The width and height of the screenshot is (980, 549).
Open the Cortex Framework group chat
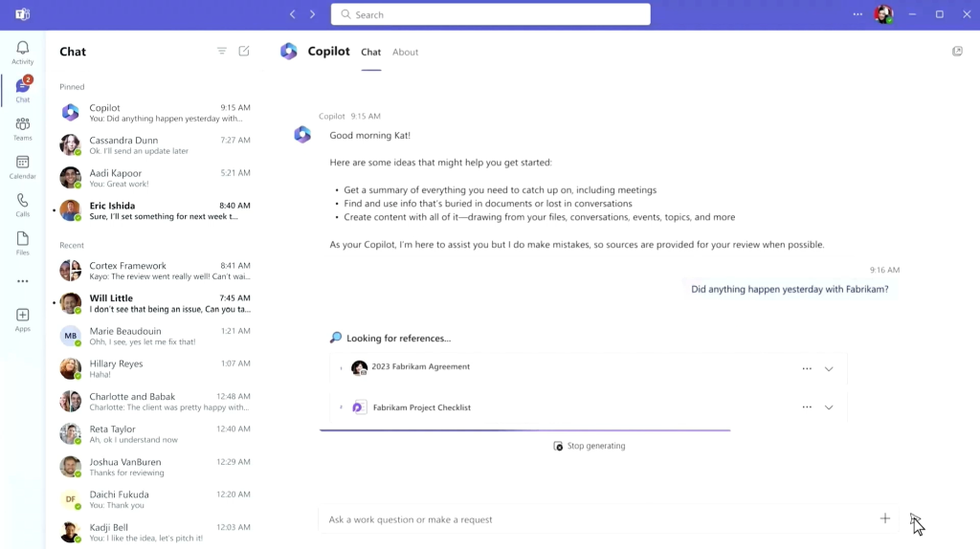click(154, 271)
